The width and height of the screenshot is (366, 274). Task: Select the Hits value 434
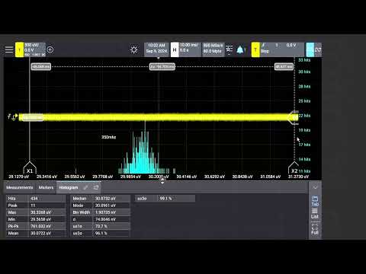tap(34, 199)
